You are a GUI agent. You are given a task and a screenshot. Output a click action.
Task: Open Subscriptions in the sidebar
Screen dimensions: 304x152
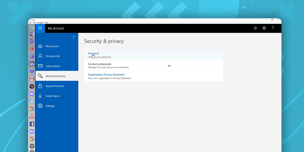click(57, 66)
